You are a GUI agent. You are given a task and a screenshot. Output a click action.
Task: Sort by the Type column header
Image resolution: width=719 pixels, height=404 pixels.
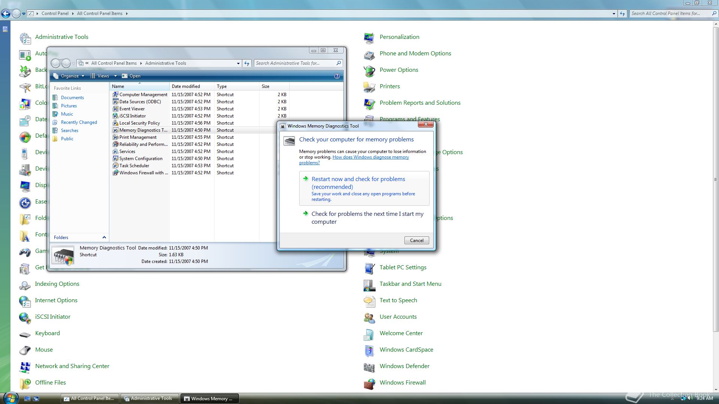pyautogui.click(x=237, y=86)
